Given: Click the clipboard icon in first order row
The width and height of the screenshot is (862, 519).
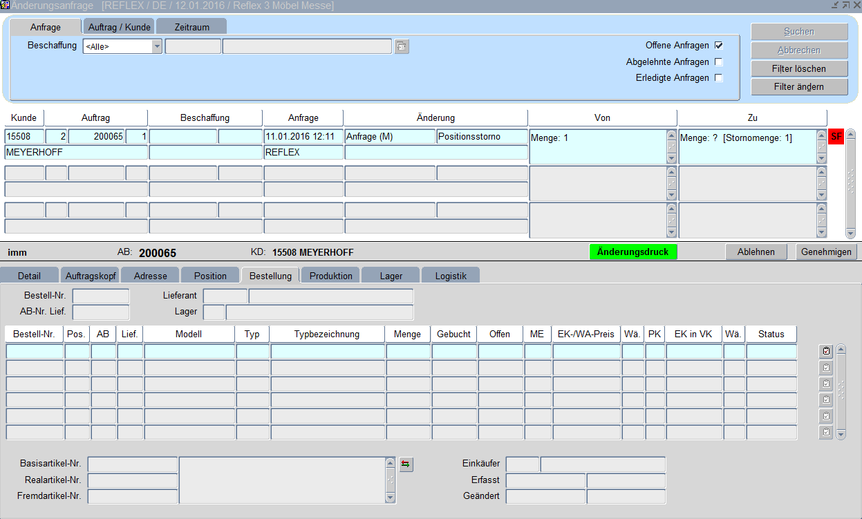Looking at the screenshot, I should pos(825,351).
